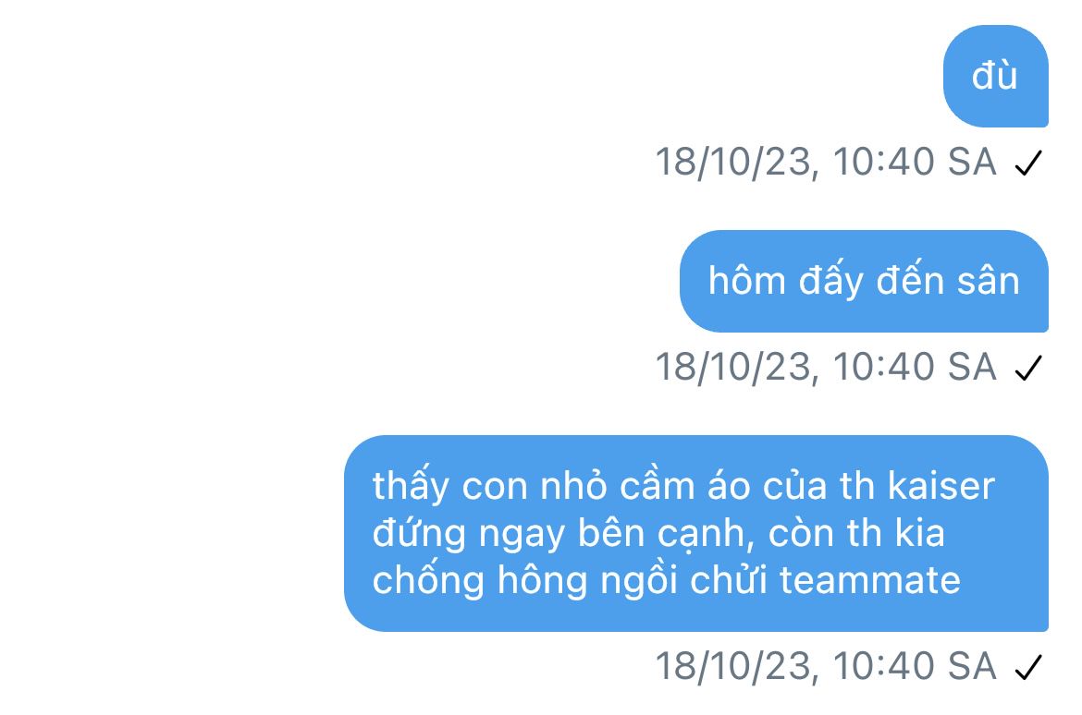Click the word 'kaiser' in the last message

coord(941,486)
